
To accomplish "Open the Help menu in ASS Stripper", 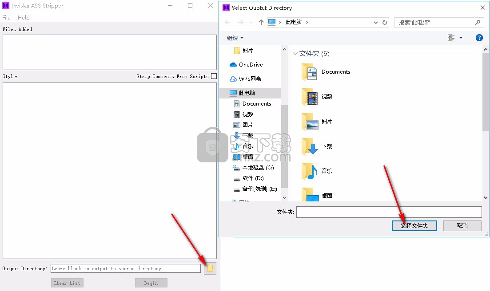I will 24,17.
